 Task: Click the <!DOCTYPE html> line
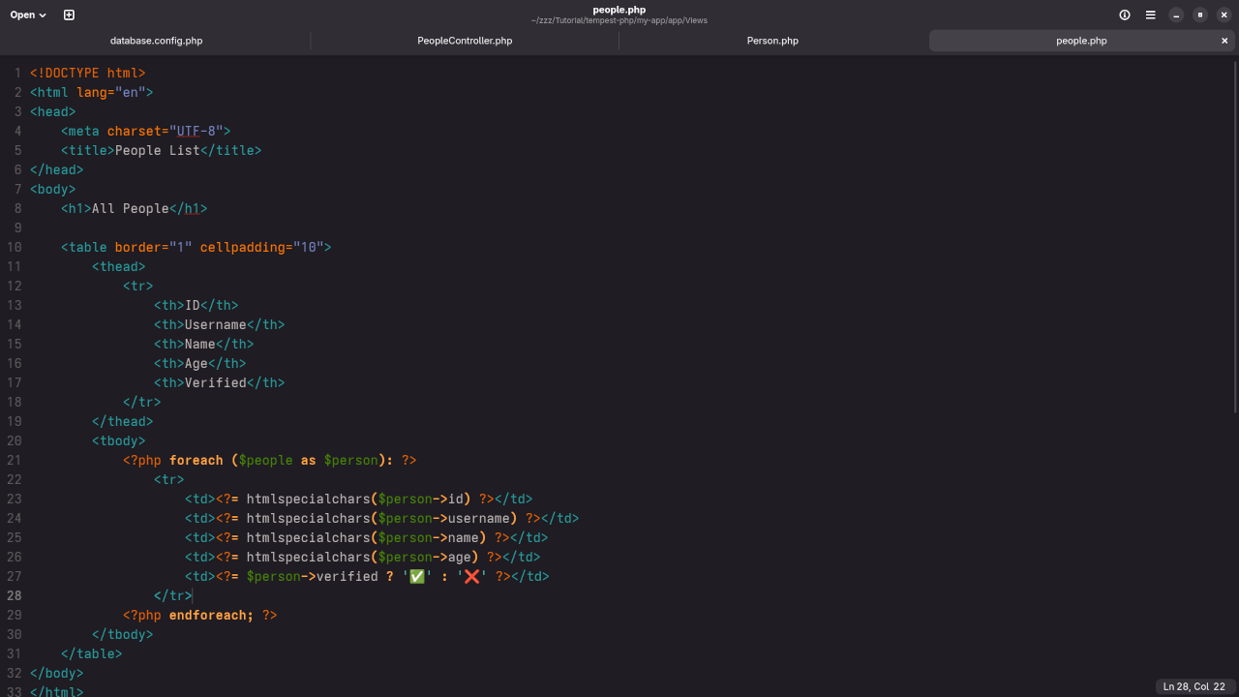88,73
